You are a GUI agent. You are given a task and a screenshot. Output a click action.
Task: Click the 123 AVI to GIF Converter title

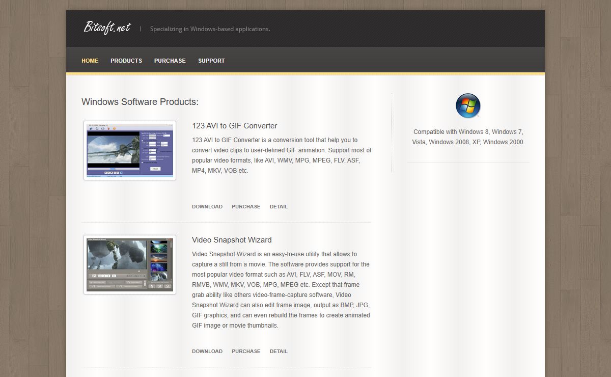235,126
